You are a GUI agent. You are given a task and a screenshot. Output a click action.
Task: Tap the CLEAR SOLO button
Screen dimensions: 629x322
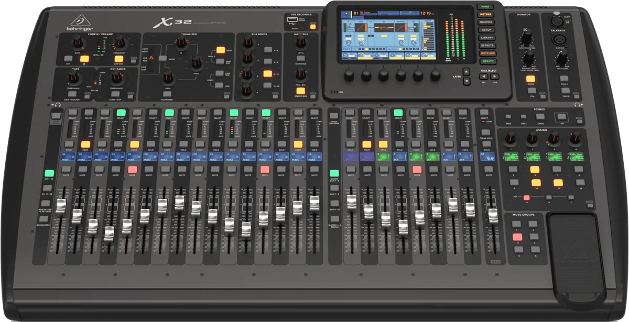(485, 133)
